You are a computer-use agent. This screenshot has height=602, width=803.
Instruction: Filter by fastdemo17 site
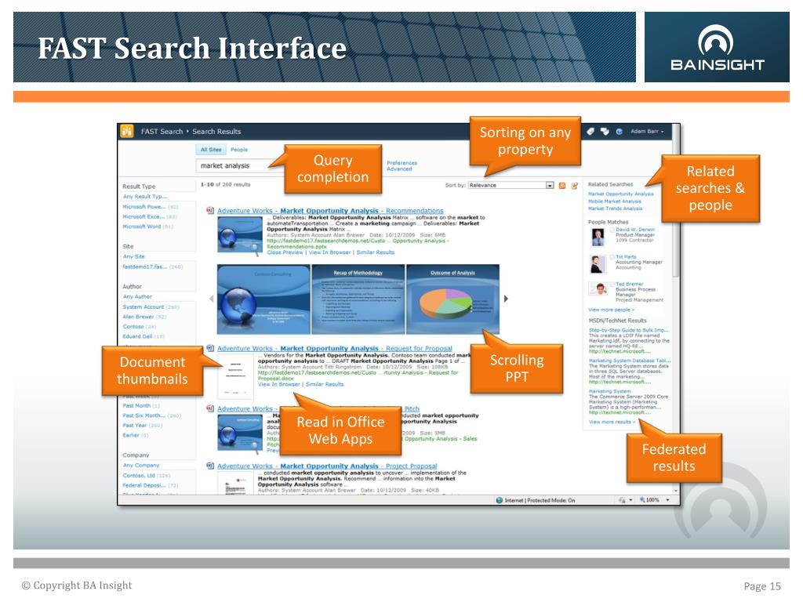coord(153,267)
